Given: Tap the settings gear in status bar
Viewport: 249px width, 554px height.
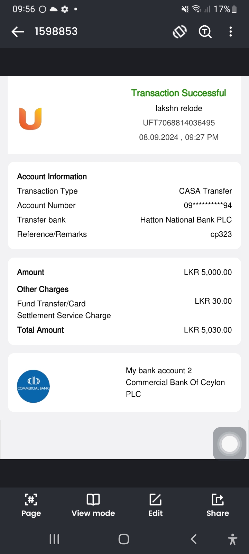Looking at the screenshot, I should tap(65, 9).
